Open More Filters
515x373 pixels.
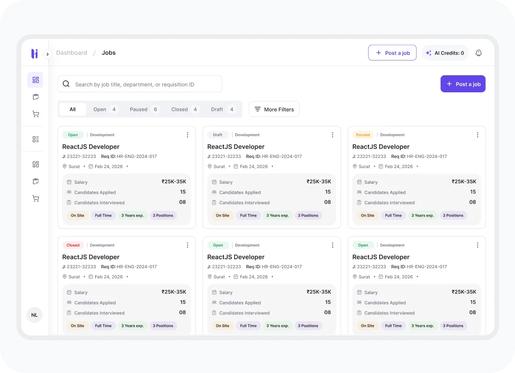[274, 109]
